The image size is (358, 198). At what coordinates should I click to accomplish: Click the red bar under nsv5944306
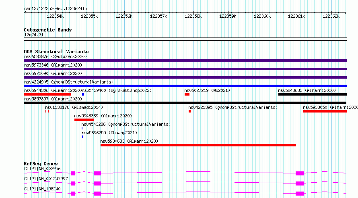pyautogui.click(x=47, y=94)
